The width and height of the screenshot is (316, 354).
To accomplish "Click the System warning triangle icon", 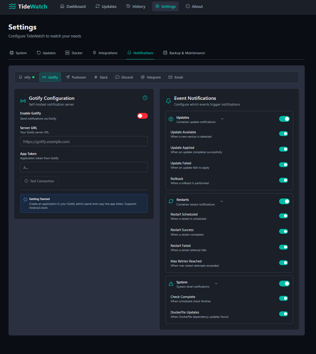I will [171, 284].
